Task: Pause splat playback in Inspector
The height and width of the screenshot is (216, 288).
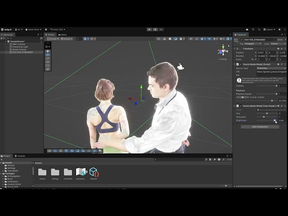Action: tap(243, 97)
